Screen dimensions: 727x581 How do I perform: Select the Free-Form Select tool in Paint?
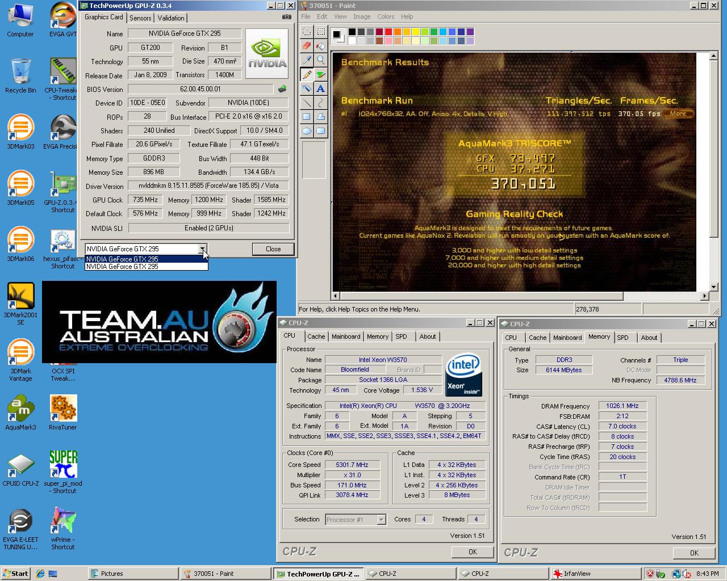coord(307,32)
